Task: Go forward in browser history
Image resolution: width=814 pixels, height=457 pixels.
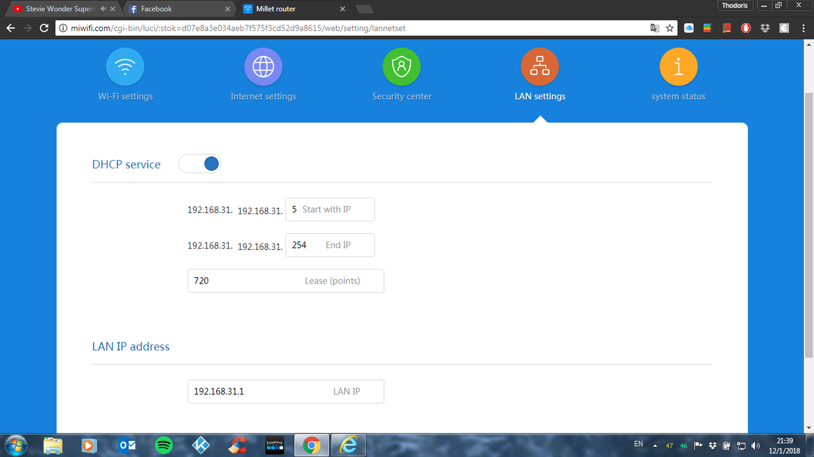Action: coord(27,28)
